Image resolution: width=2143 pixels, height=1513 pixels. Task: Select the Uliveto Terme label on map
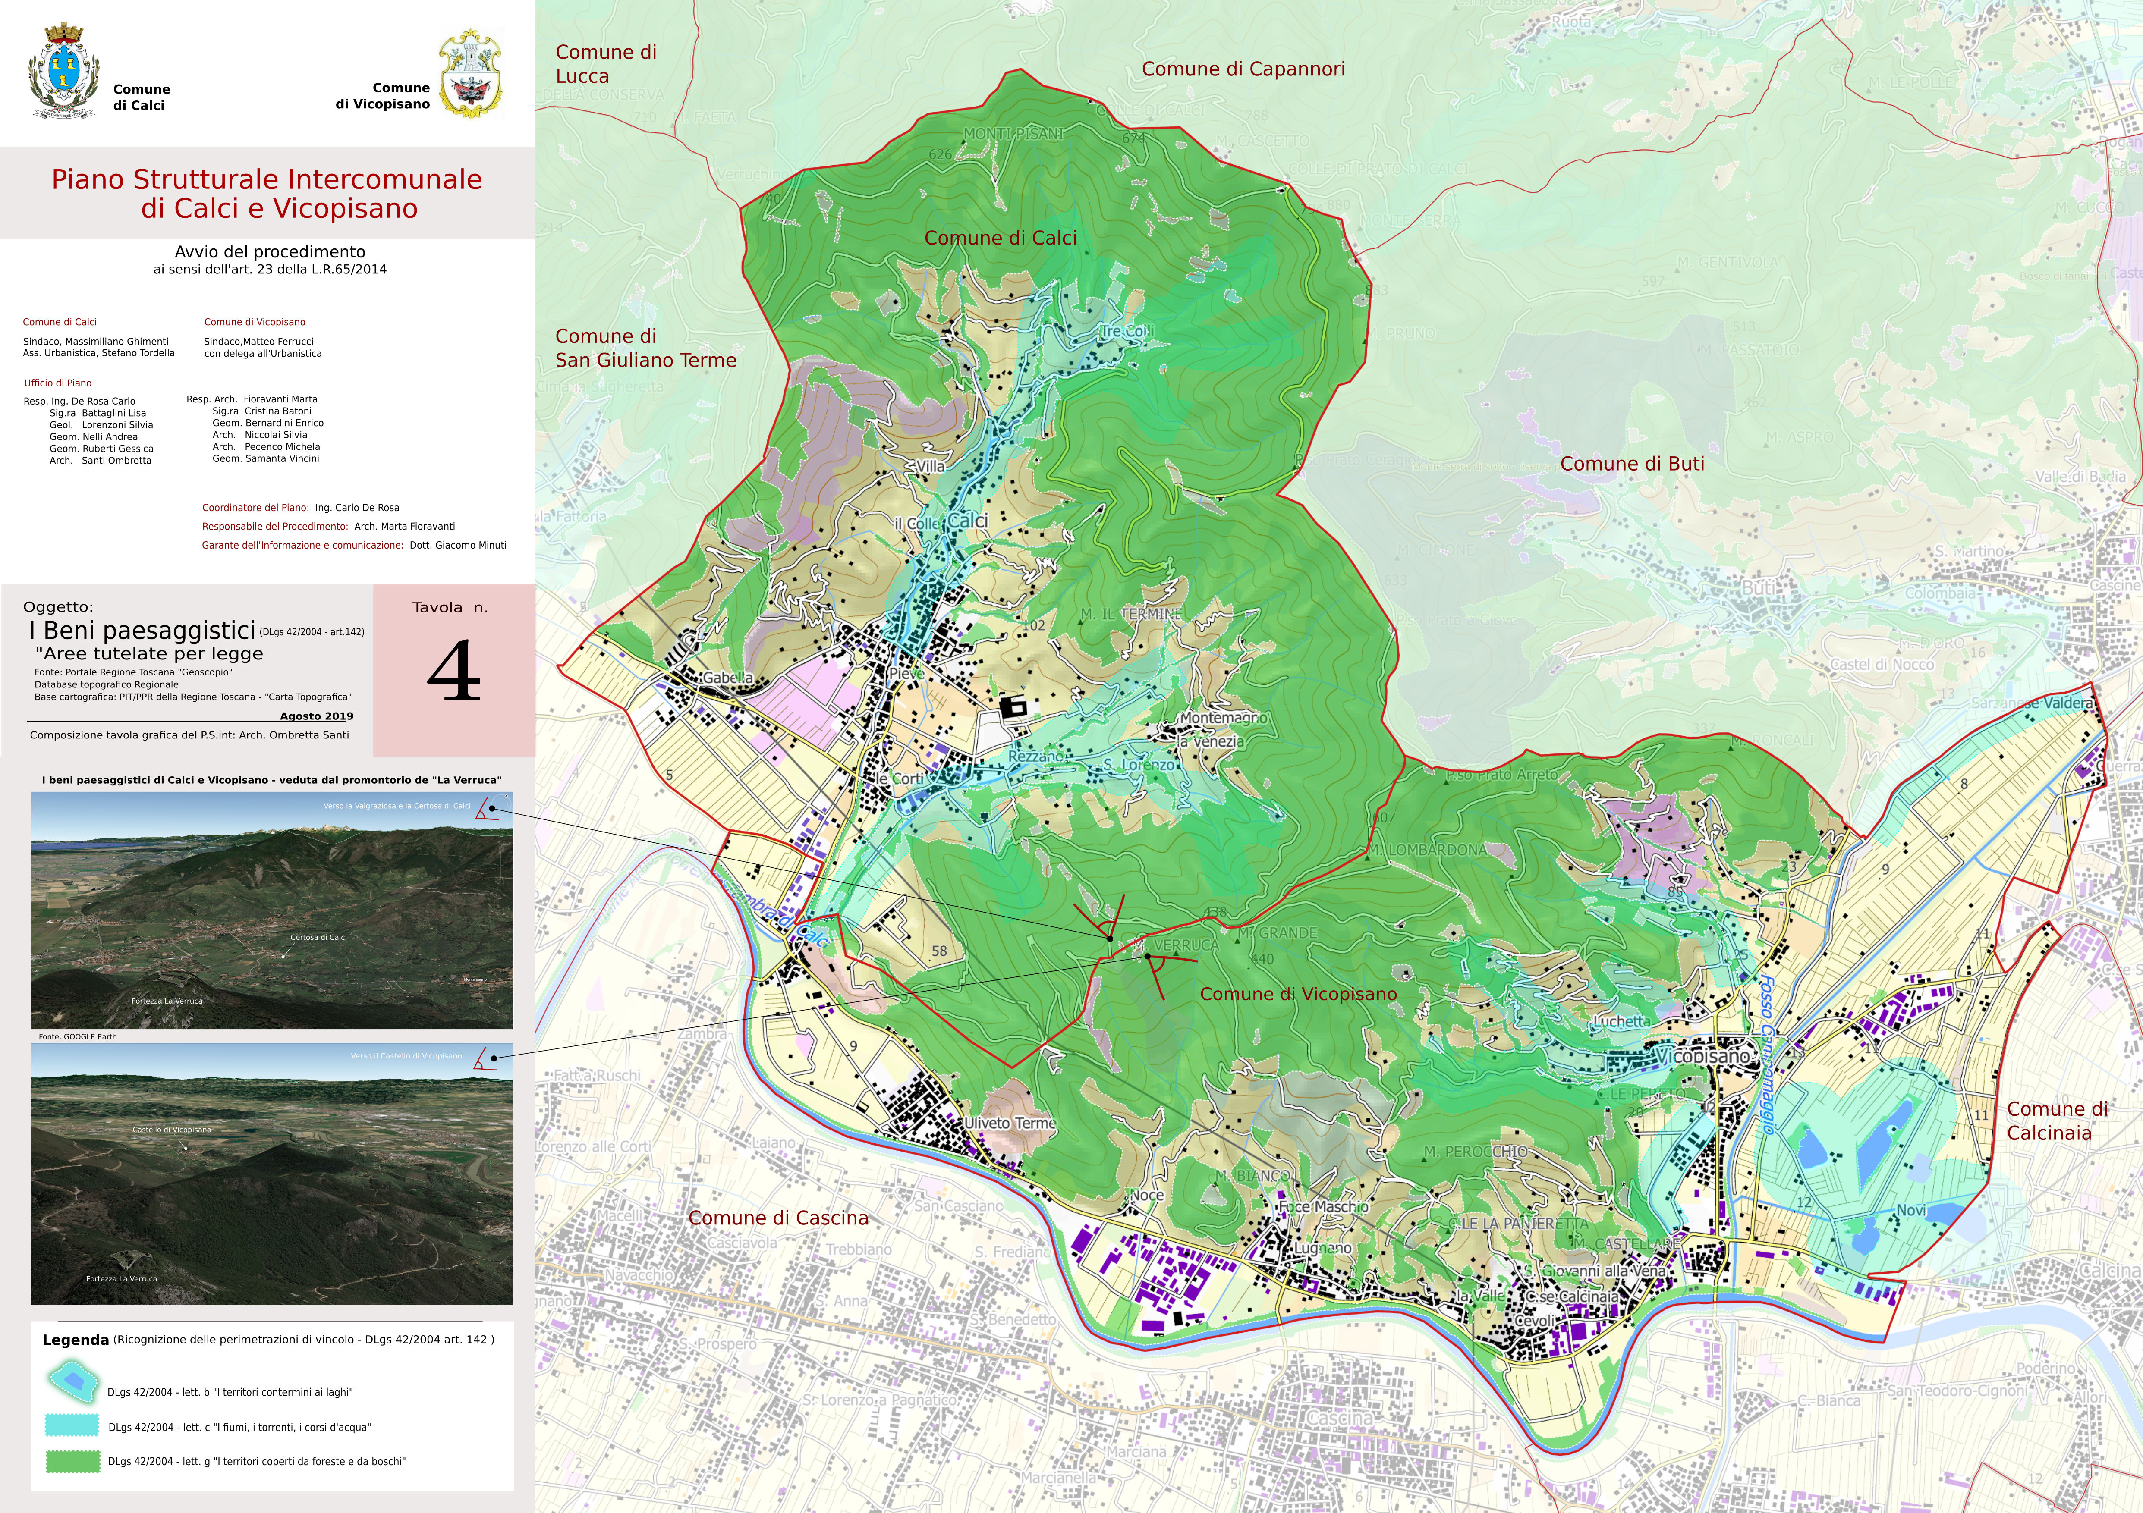pyautogui.click(x=1009, y=1123)
